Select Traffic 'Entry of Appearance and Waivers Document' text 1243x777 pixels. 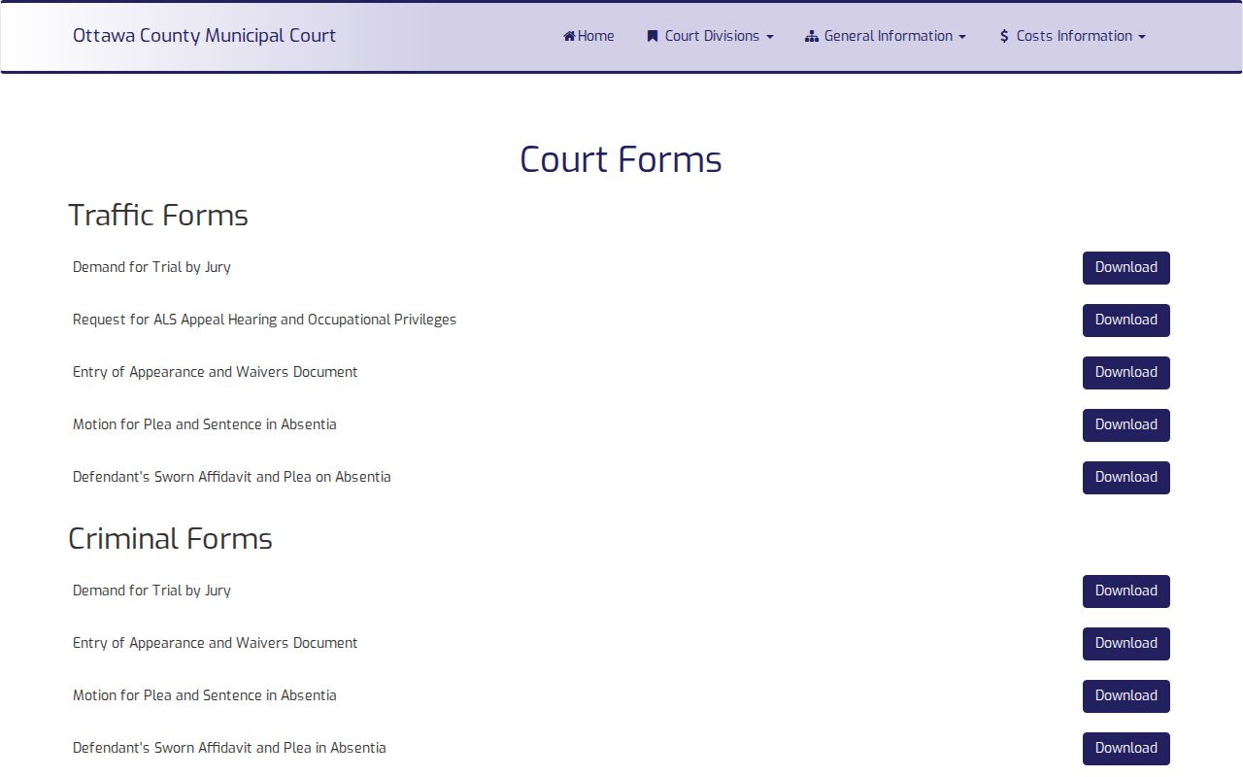coord(215,372)
